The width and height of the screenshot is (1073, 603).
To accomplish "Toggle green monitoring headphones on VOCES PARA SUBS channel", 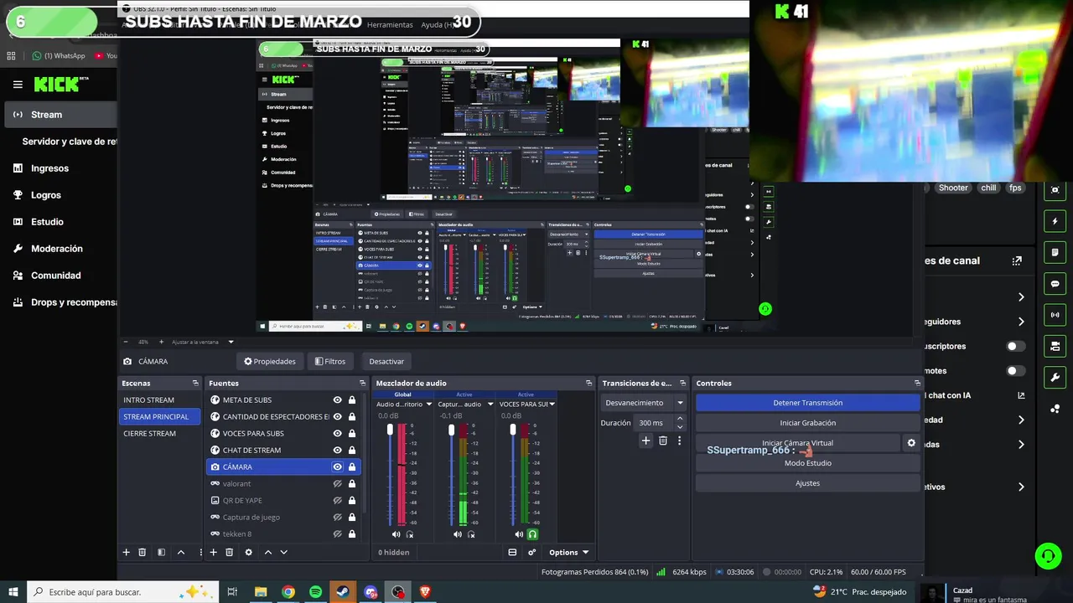I will click(x=532, y=534).
